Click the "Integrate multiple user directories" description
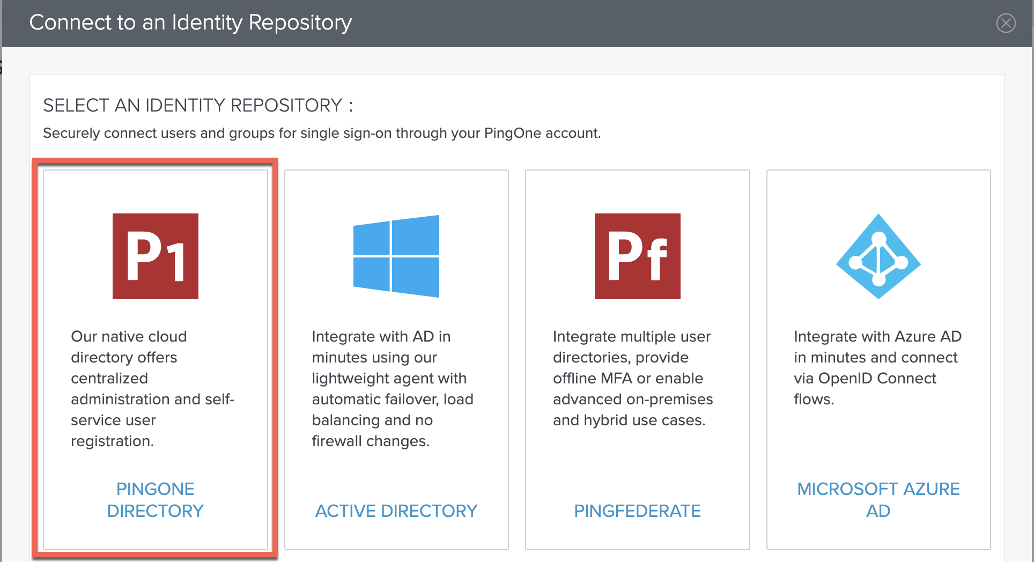 [633, 378]
